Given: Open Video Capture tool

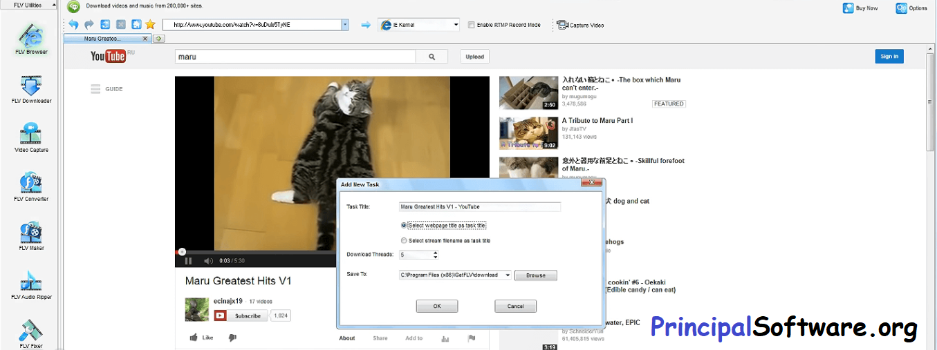Looking at the screenshot, I should [31, 138].
